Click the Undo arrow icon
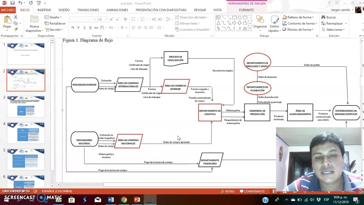 pyautogui.click(x=20, y=3)
